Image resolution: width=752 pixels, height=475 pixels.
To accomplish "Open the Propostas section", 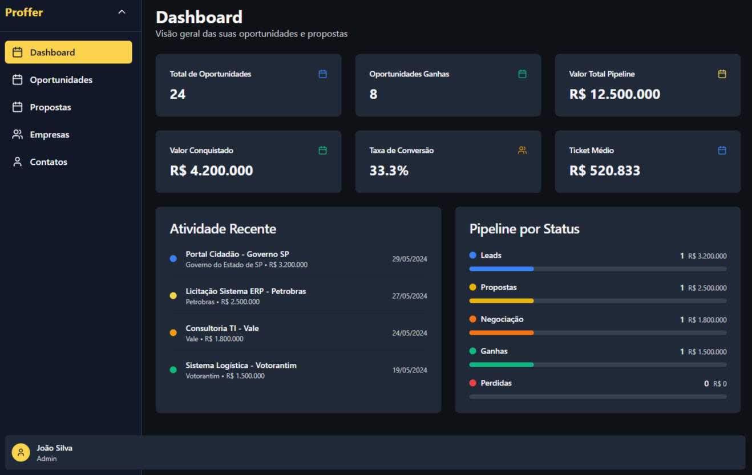I will pyautogui.click(x=50, y=107).
